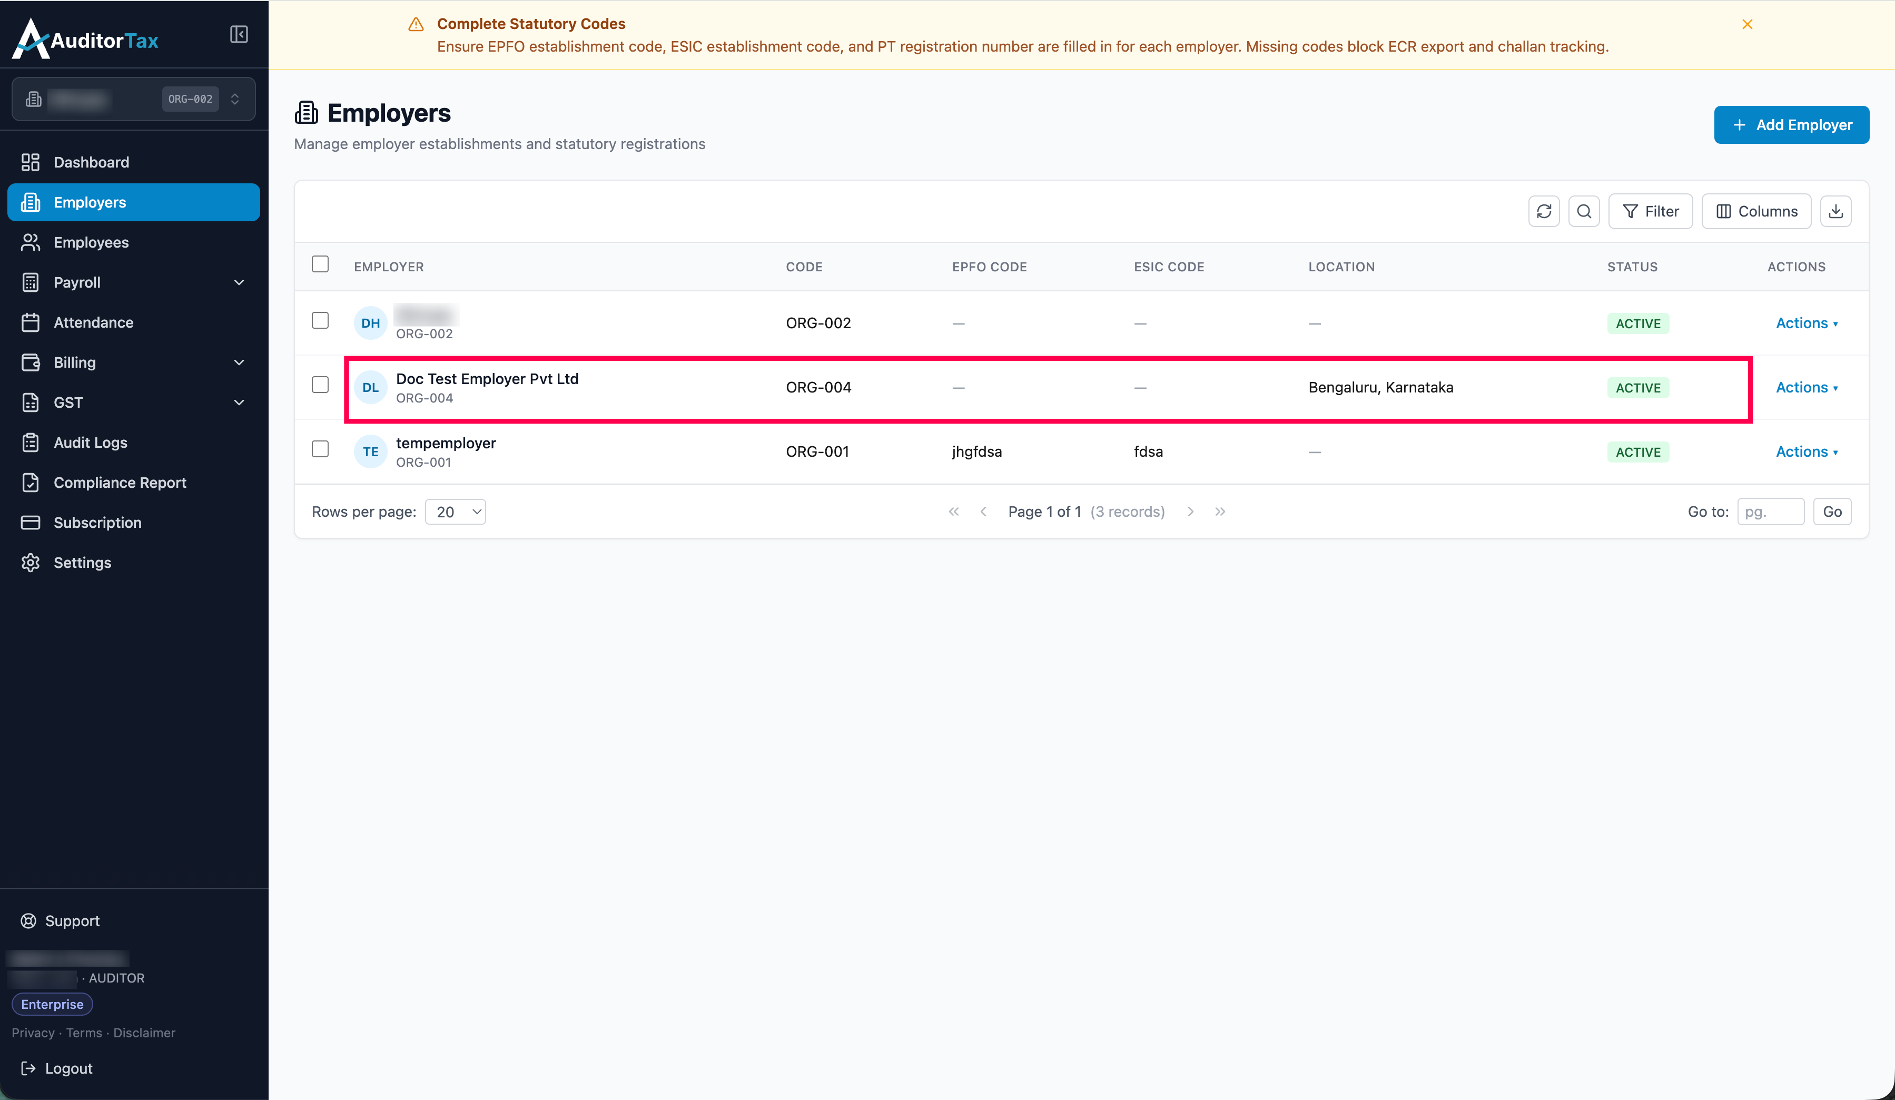Open the Support link
The height and width of the screenshot is (1100, 1895).
click(60, 921)
